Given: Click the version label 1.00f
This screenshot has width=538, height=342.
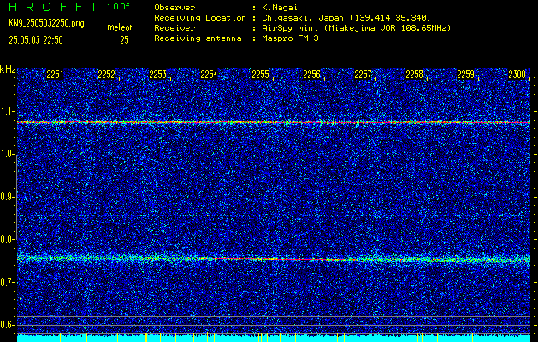Looking at the screenshot, I should [118, 7].
